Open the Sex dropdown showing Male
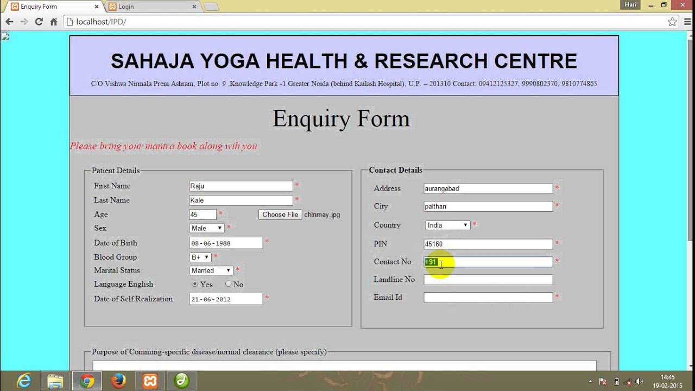The height and width of the screenshot is (391, 695). pos(207,228)
